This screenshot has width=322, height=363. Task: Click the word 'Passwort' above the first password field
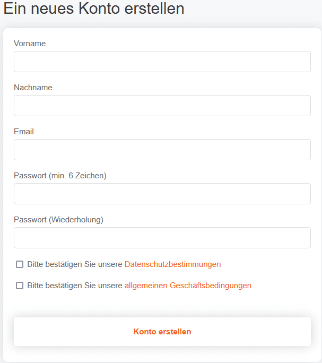pos(30,176)
